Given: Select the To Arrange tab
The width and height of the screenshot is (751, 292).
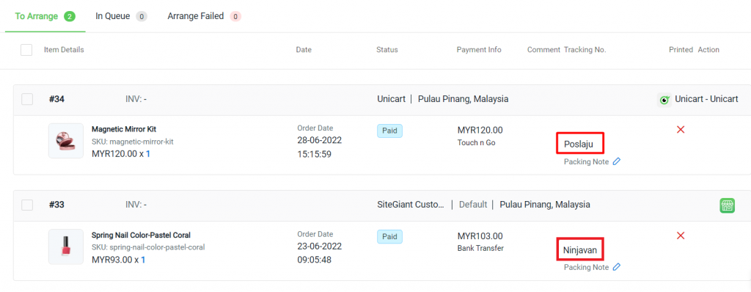Looking at the screenshot, I should (45, 16).
